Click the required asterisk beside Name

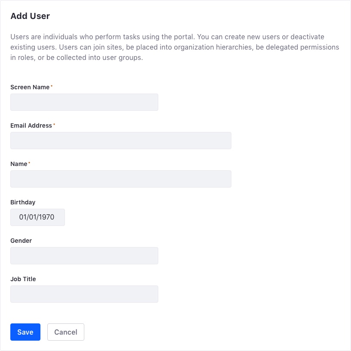29,163
